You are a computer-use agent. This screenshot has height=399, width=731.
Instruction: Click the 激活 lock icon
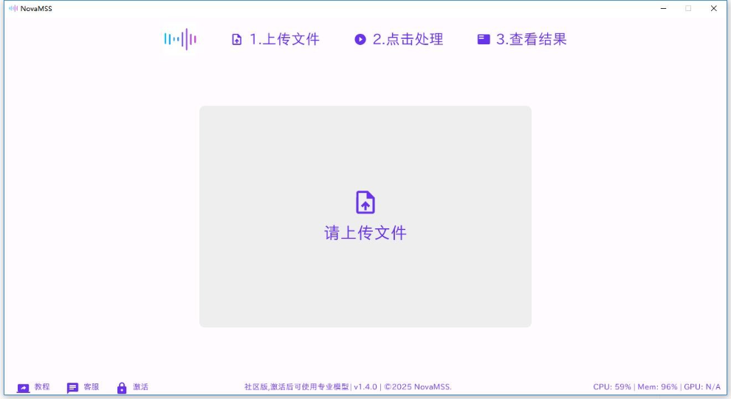[122, 388]
